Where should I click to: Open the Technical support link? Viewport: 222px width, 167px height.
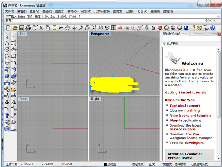click(184, 106)
